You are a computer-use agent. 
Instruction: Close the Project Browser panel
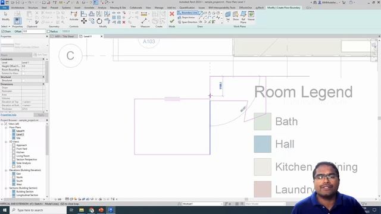coord(47,120)
